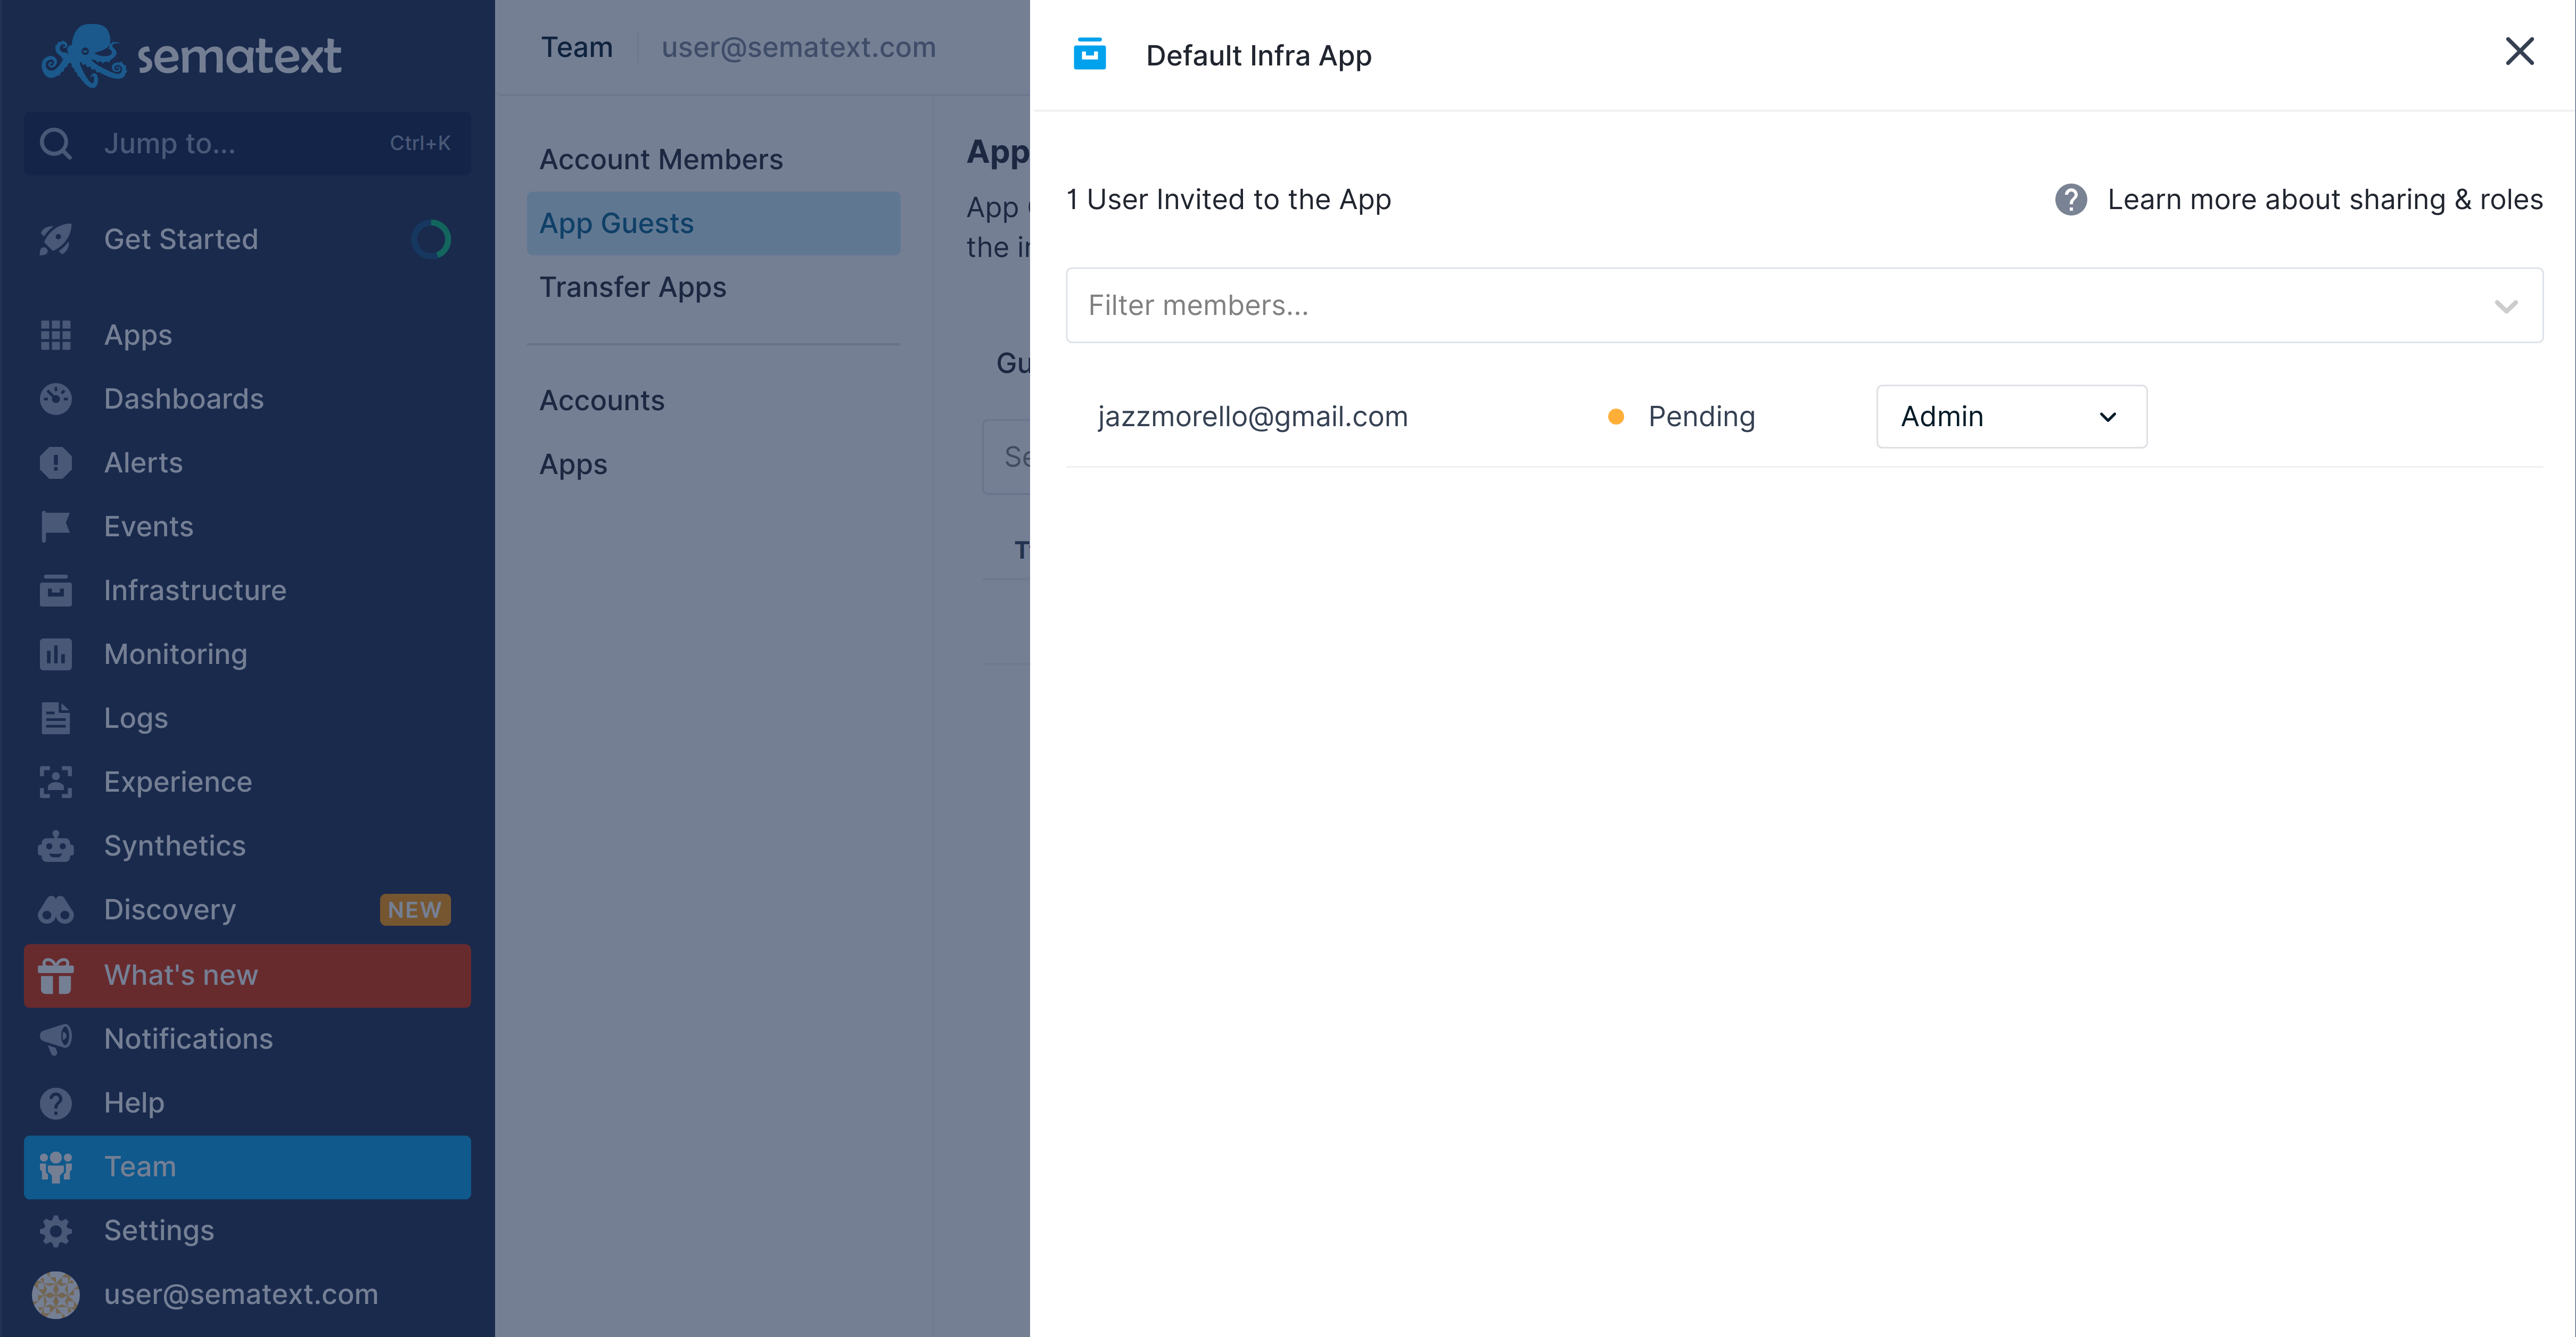Click the Infrastructure box icon
The image size is (2576, 1337).
click(x=55, y=591)
